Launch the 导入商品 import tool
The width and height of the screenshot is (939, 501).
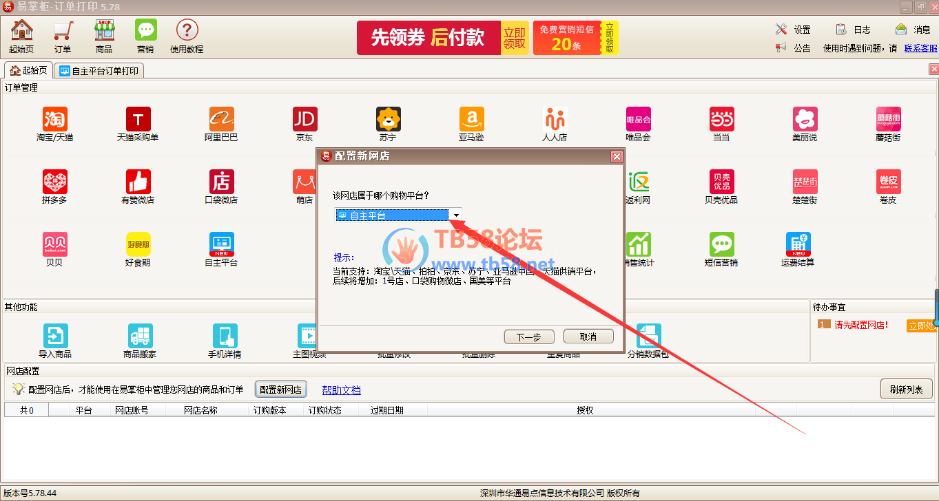[54, 336]
